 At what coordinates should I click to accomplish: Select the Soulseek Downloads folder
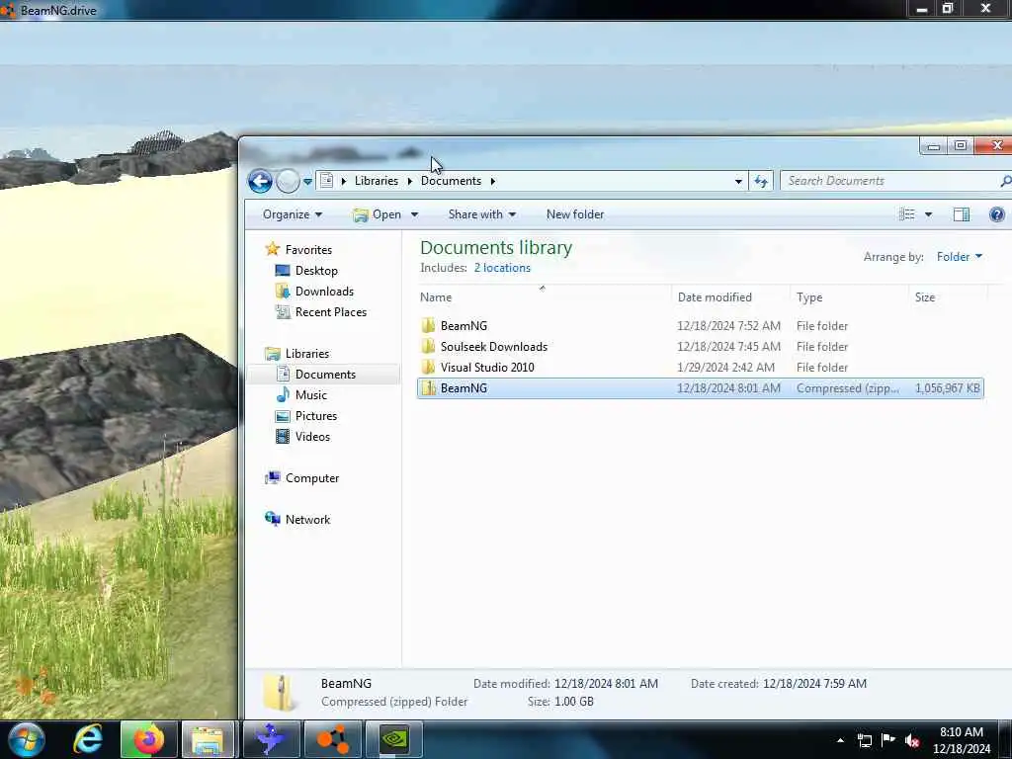pos(701,347)
